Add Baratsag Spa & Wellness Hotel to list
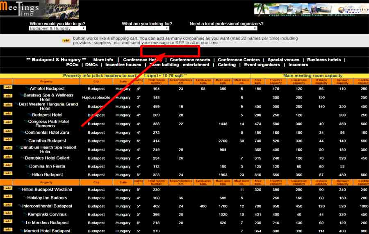 click(8, 96)
